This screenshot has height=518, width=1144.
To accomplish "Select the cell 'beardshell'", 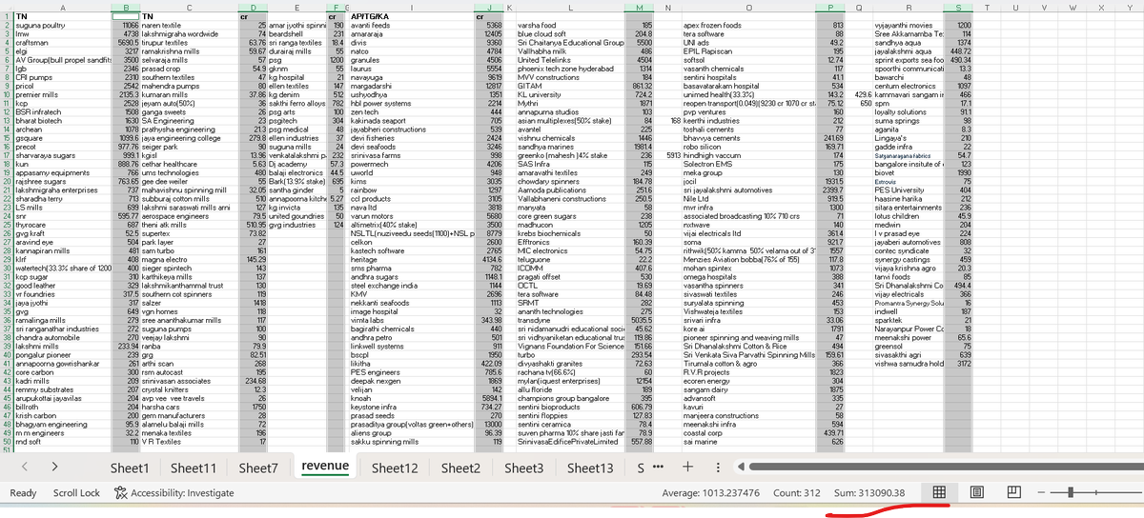I will (299, 33).
